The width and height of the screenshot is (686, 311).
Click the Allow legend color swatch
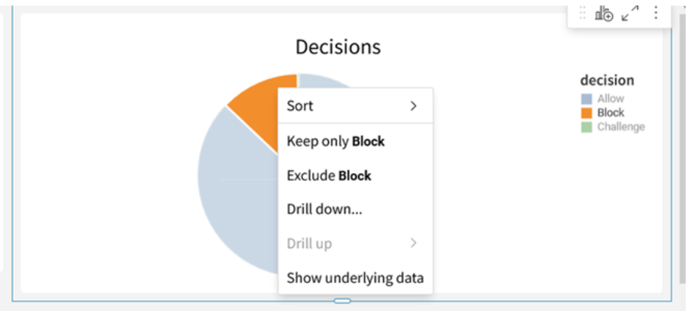point(586,99)
